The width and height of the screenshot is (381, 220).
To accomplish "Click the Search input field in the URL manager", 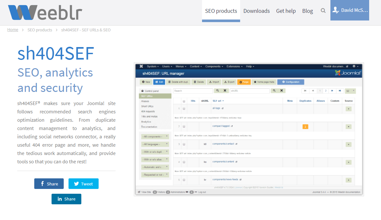I will (193, 91).
